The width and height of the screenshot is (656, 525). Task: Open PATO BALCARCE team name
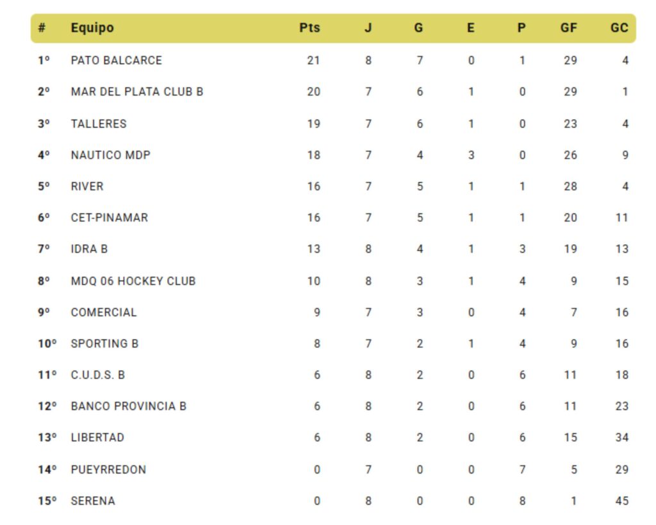point(117,60)
